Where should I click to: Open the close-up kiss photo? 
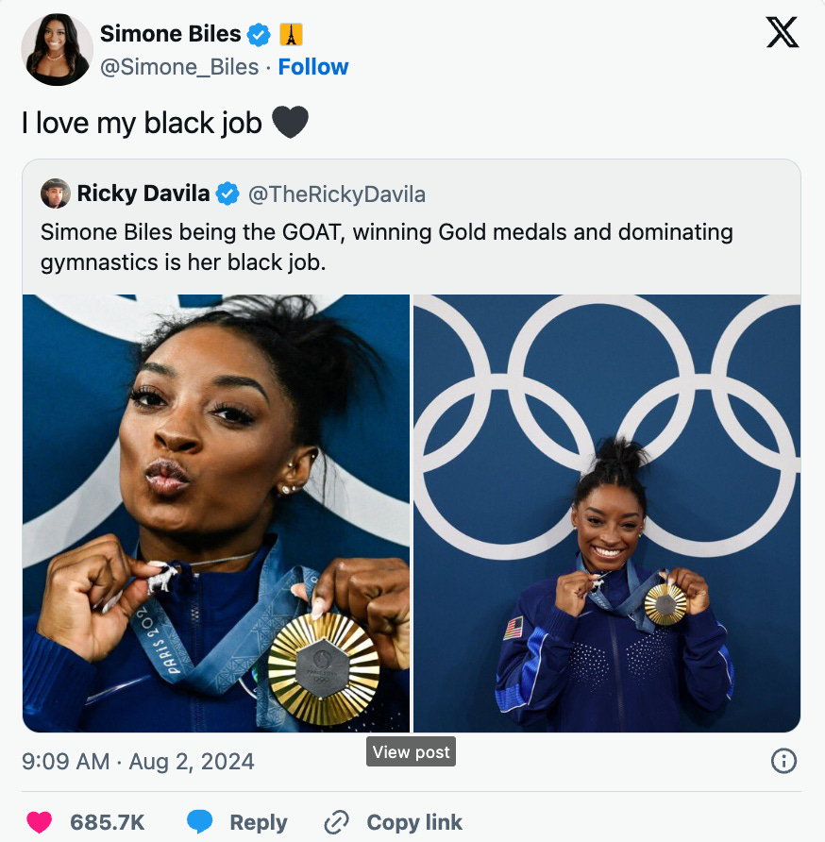tap(216, 514)
